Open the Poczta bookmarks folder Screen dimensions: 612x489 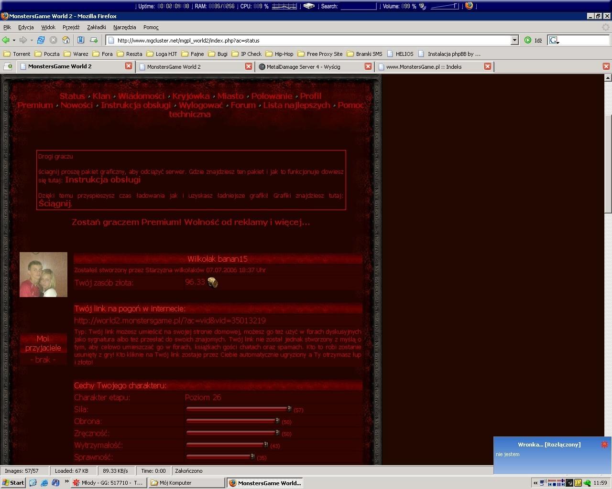pos(47,54)
